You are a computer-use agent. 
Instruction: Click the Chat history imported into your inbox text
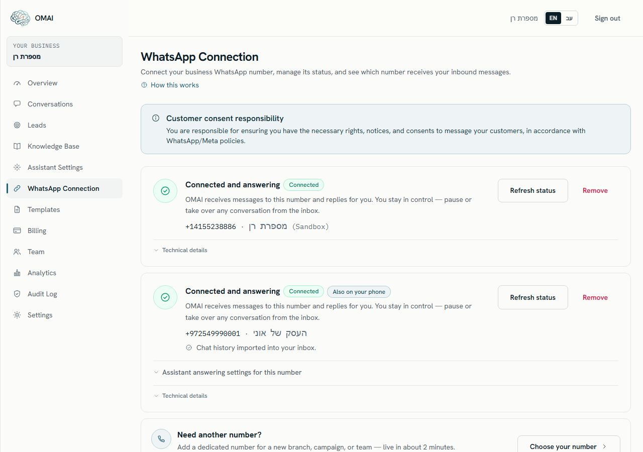pyautogui.click(x=256, y=348)
